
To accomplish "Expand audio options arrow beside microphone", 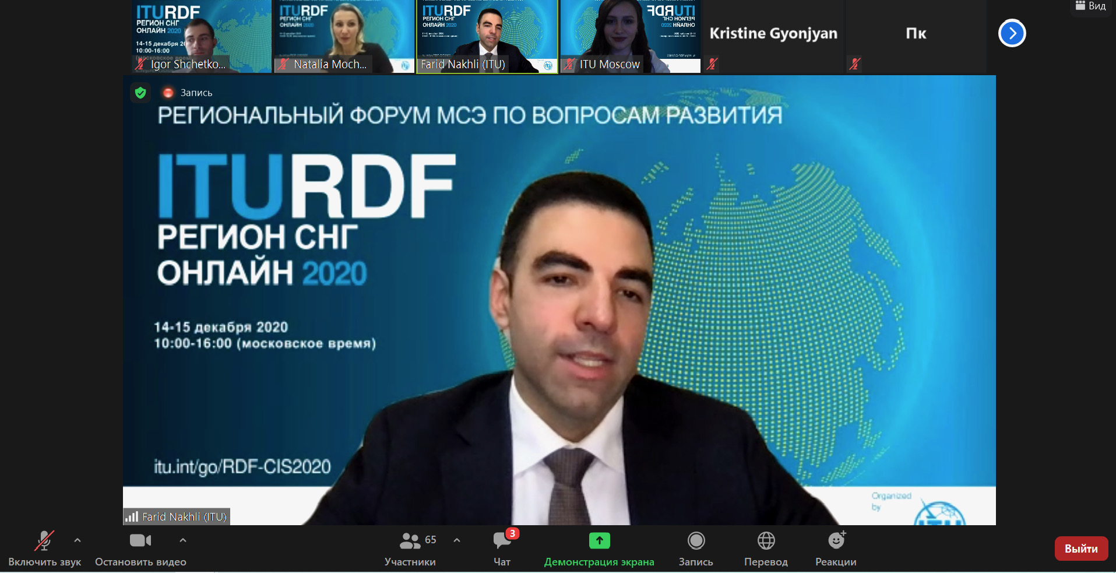I will coord(78,540).
